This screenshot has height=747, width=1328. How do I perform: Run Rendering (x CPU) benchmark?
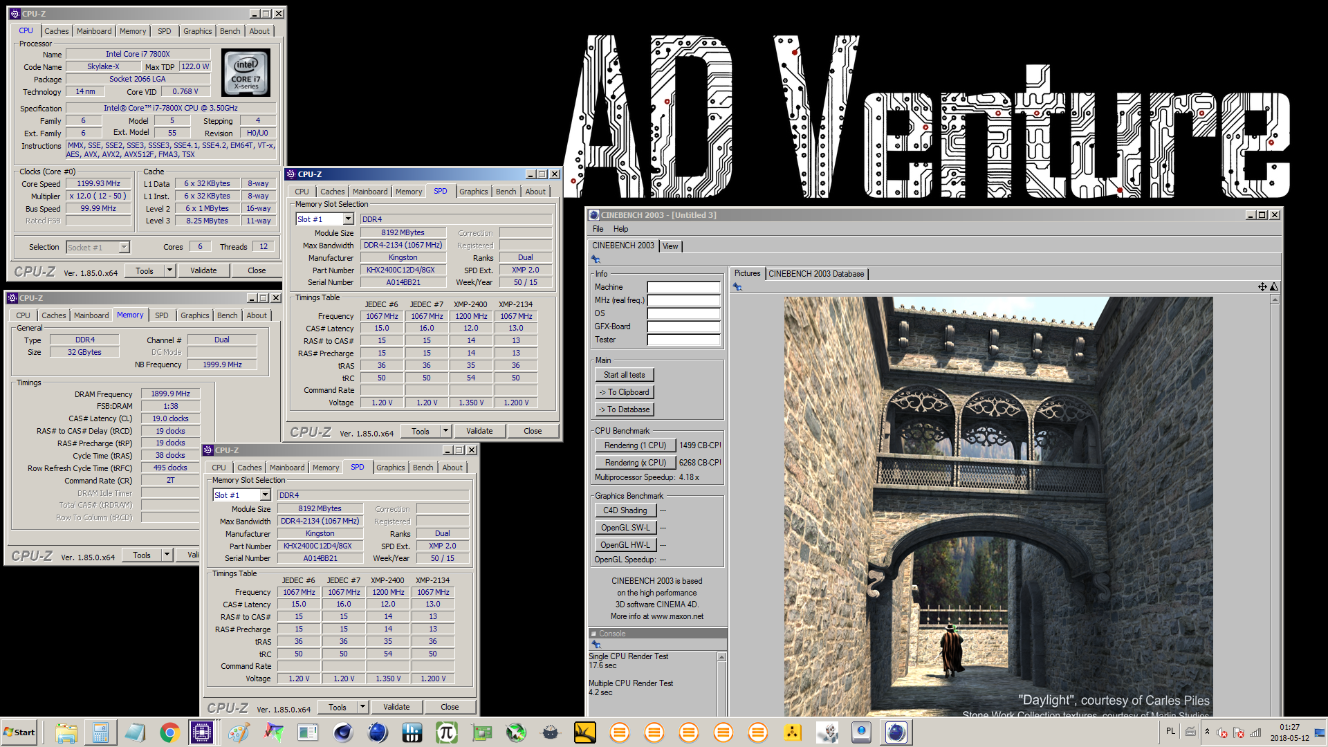click(635, 463)
